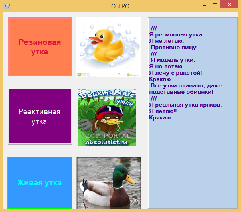Click the Реактивные утки game picture

click(x=107, y=117)
